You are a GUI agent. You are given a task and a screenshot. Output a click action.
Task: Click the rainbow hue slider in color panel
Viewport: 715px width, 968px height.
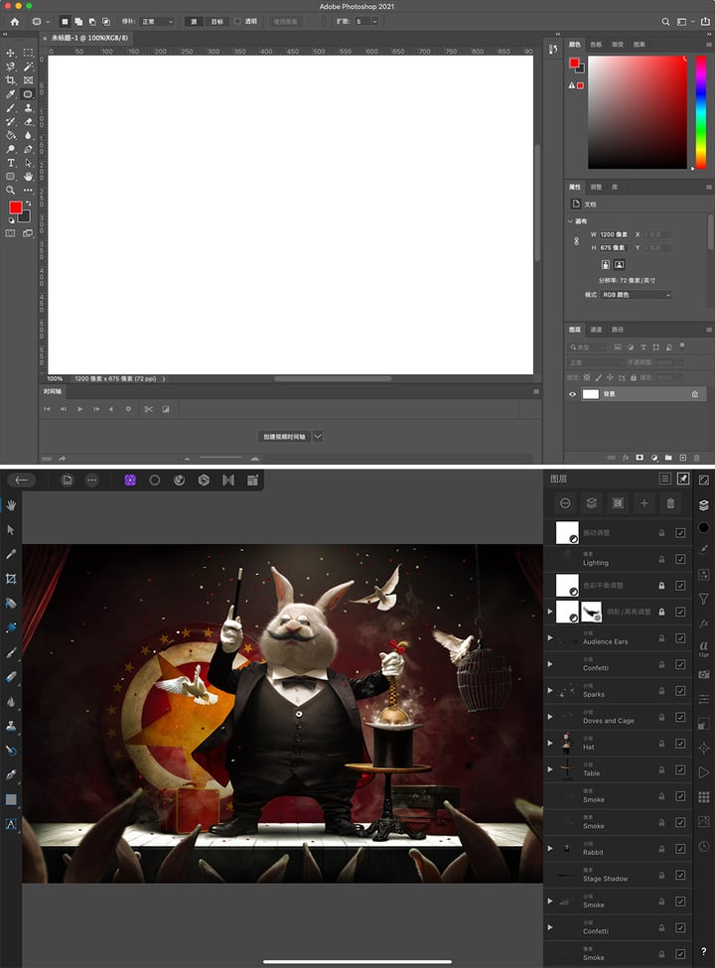701,112
